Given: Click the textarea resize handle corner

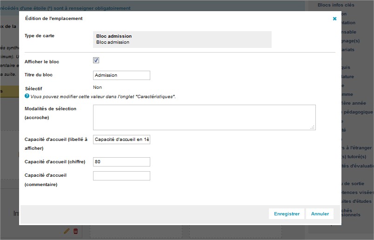Looking at the screenshot, I should 313,127.
